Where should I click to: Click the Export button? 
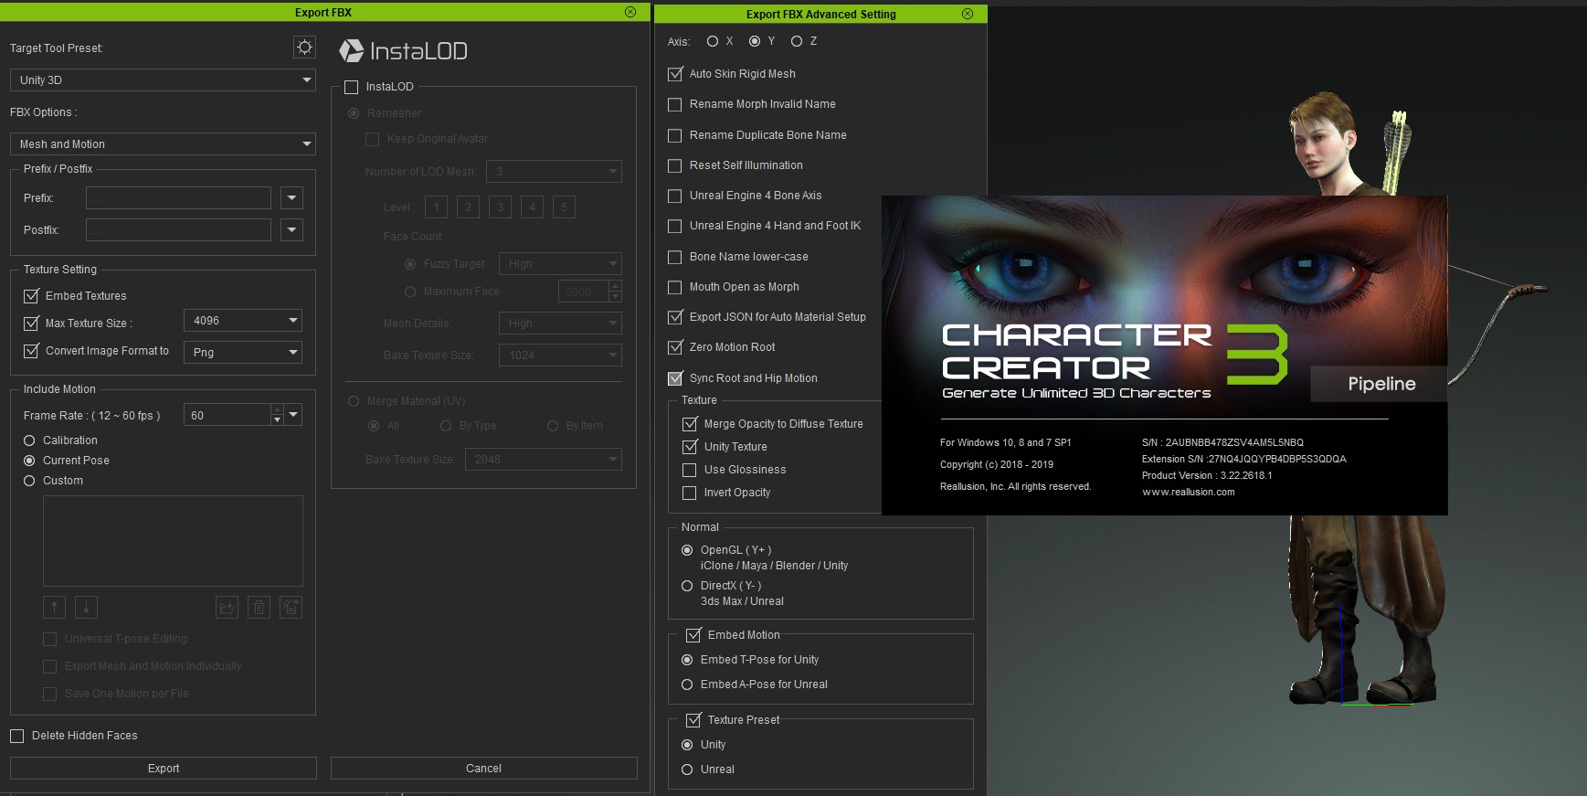pyautogui.click(x=164, y=769)
